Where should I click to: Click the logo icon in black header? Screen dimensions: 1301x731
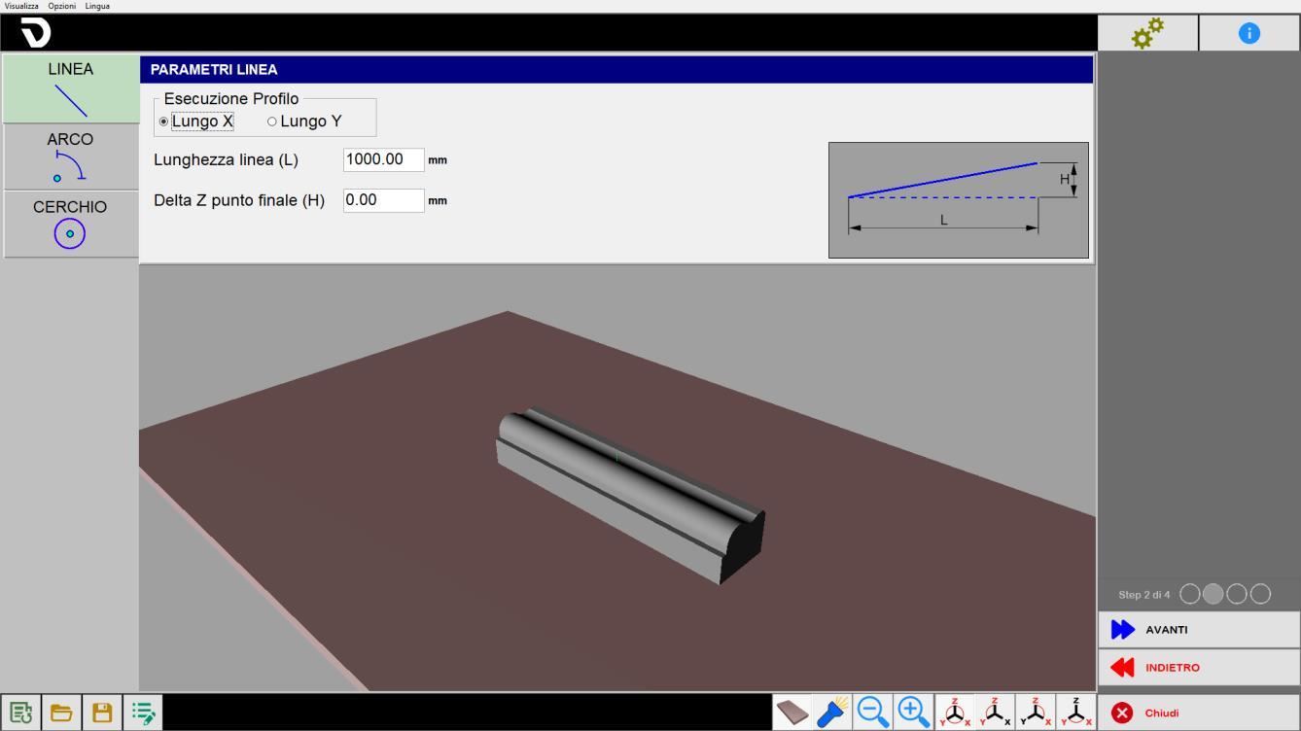point(35,33)
